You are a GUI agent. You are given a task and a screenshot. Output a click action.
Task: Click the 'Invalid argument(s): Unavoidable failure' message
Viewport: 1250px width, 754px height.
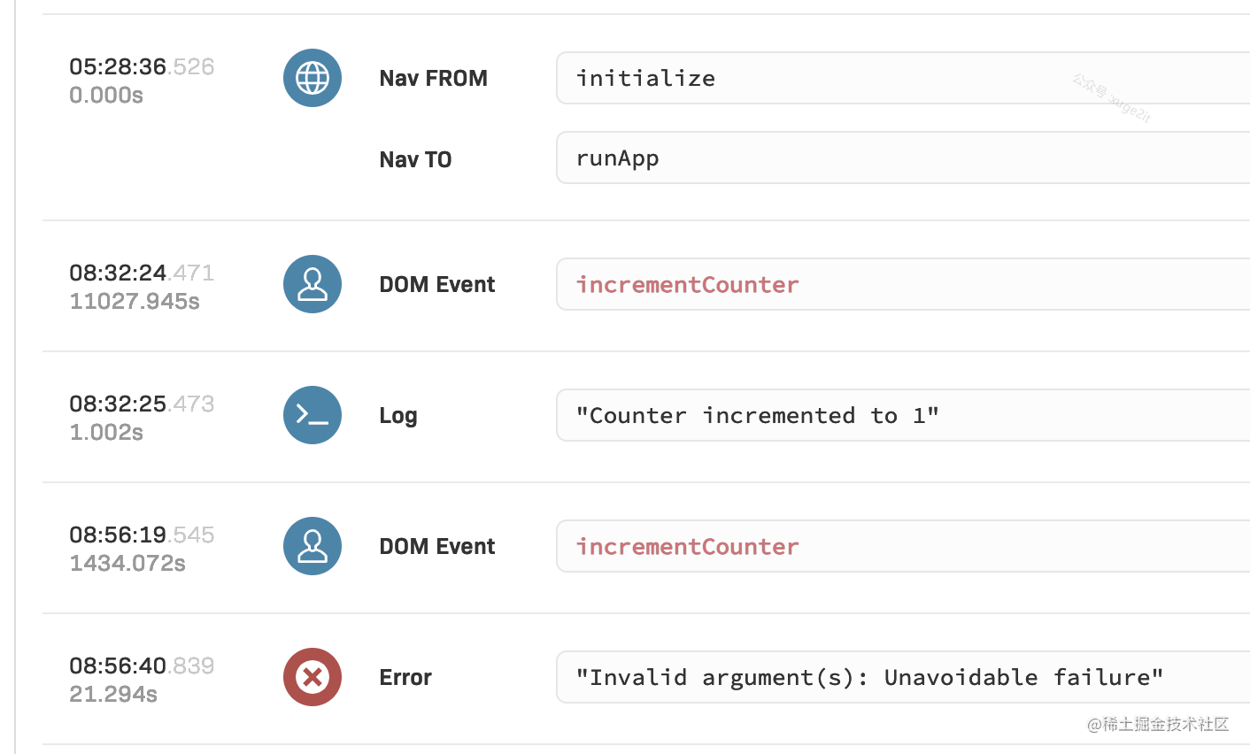[x=869, y=677]
